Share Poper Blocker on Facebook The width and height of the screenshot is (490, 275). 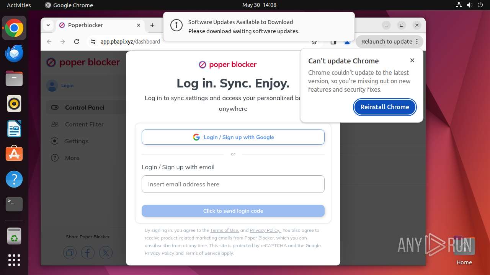coord(88,252)
